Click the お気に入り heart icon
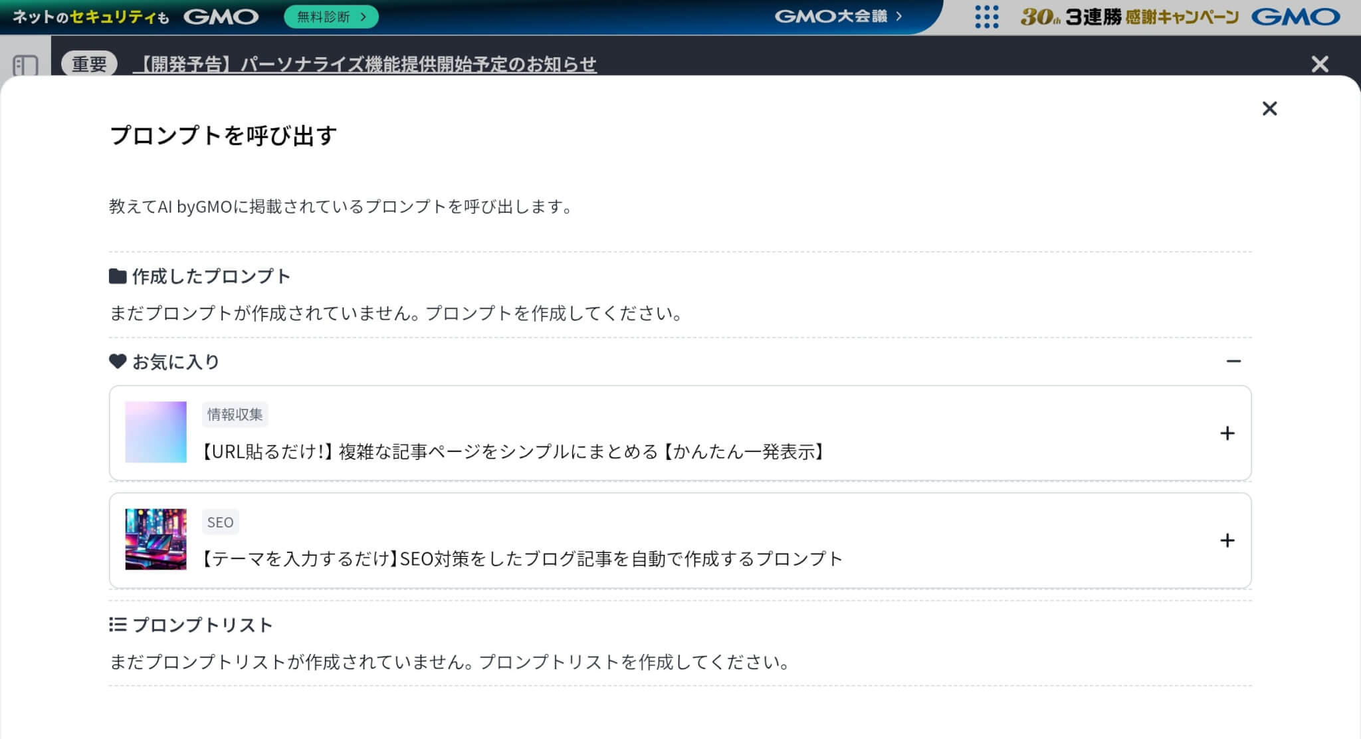 point(118,362)
